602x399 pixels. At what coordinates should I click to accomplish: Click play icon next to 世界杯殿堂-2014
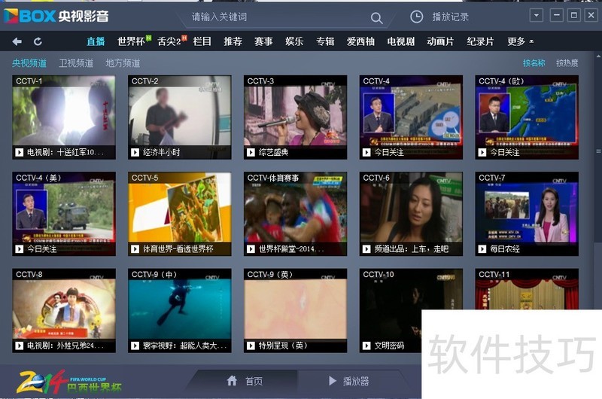[251, 249]
